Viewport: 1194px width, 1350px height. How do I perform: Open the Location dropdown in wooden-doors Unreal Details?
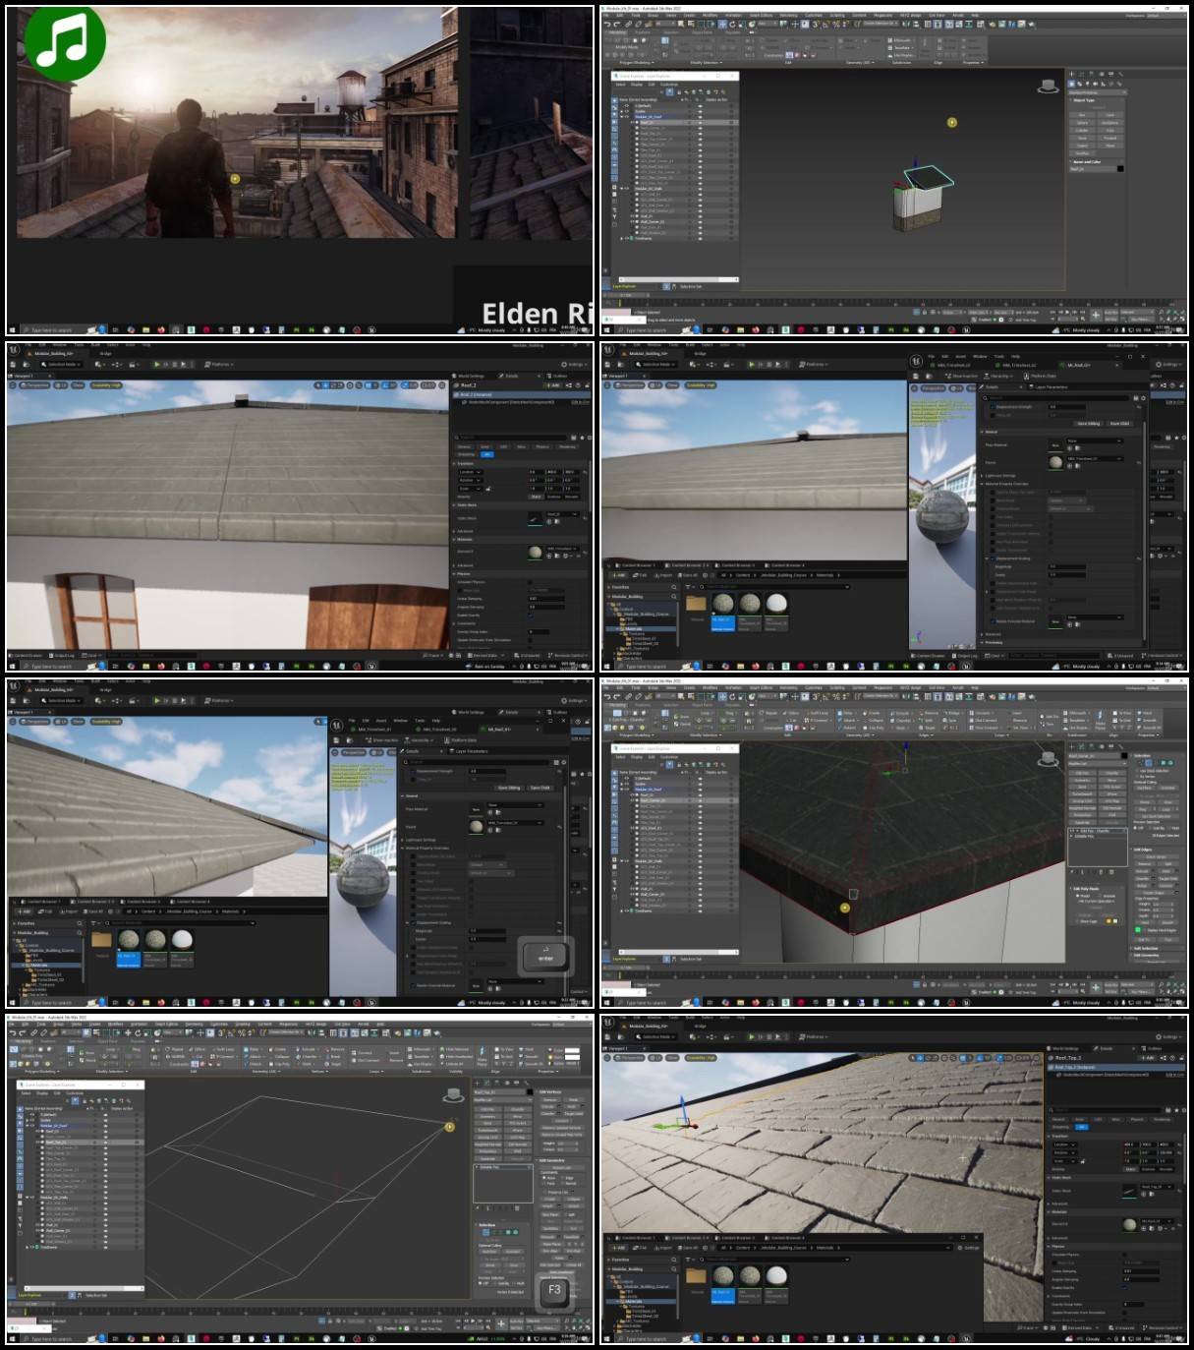(x=469, y=472)
